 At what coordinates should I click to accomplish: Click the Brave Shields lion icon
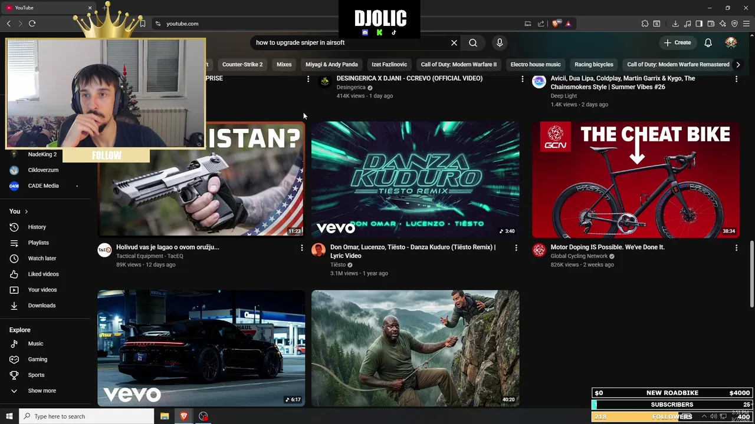pos(556,24)
